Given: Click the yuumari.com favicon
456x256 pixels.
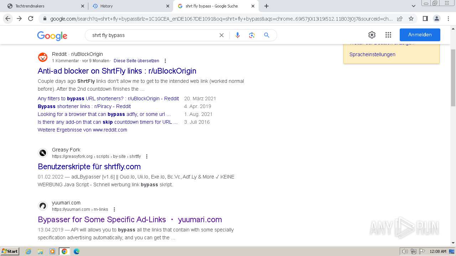Looking at the screenshot, I should pos(43,206).
